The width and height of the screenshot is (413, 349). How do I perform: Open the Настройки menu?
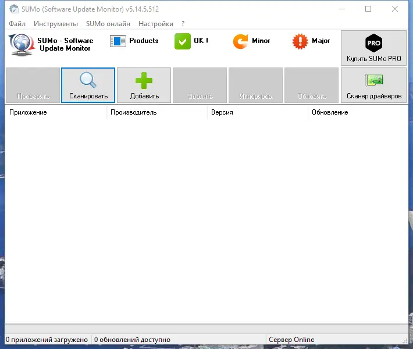pyautogui.click(x=156, y=24)
